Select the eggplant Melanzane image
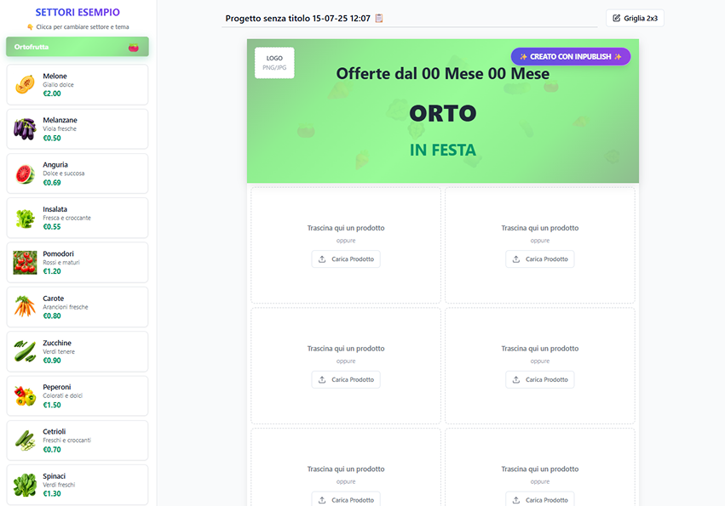Image resolution: width=725 pixels, height=506 pixels. point(25,129)
